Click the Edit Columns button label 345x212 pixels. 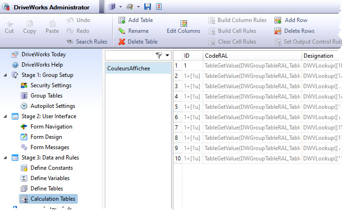[183, 31]
